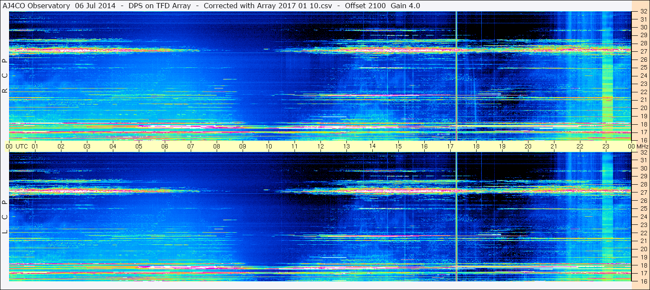Click hour label 18 on UTC time axis

[476, 146]
